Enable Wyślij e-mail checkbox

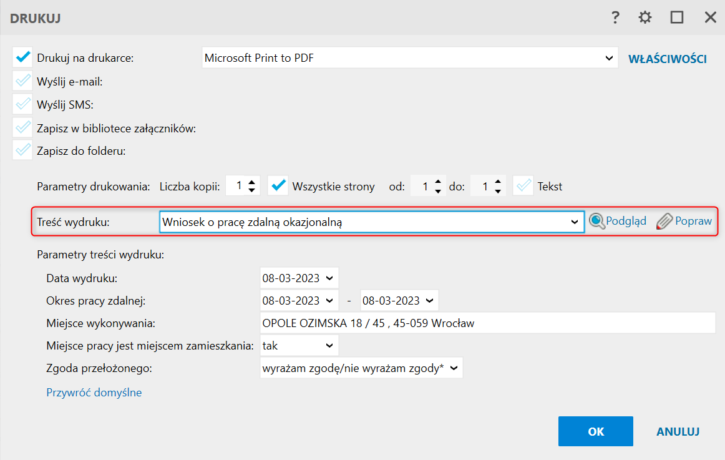22,81
